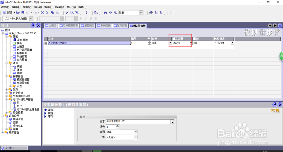Screen dimensions: 283x152
Task: Open the 项目(P) menu
Action: pos(5,7)
